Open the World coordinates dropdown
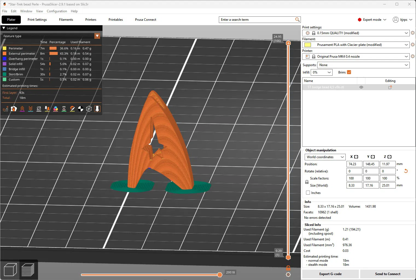416x280 pixels. point(325,157)
